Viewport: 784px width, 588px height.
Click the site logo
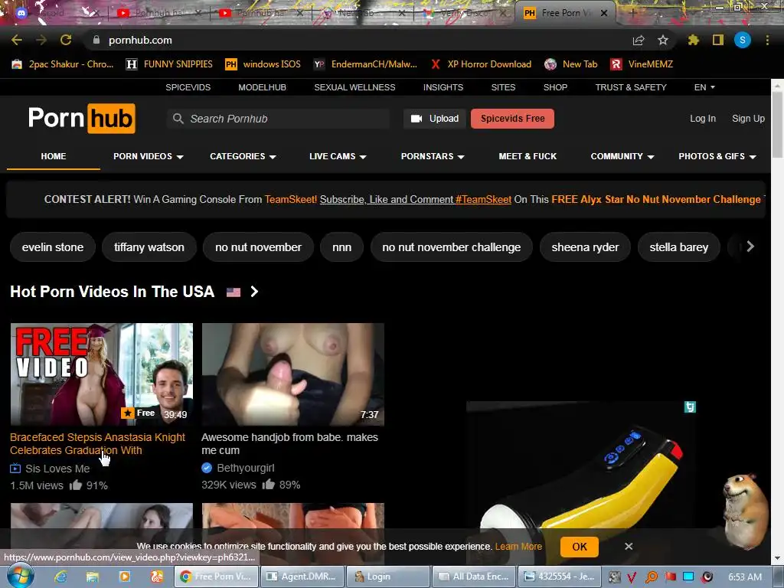click(x=81, y=119)
